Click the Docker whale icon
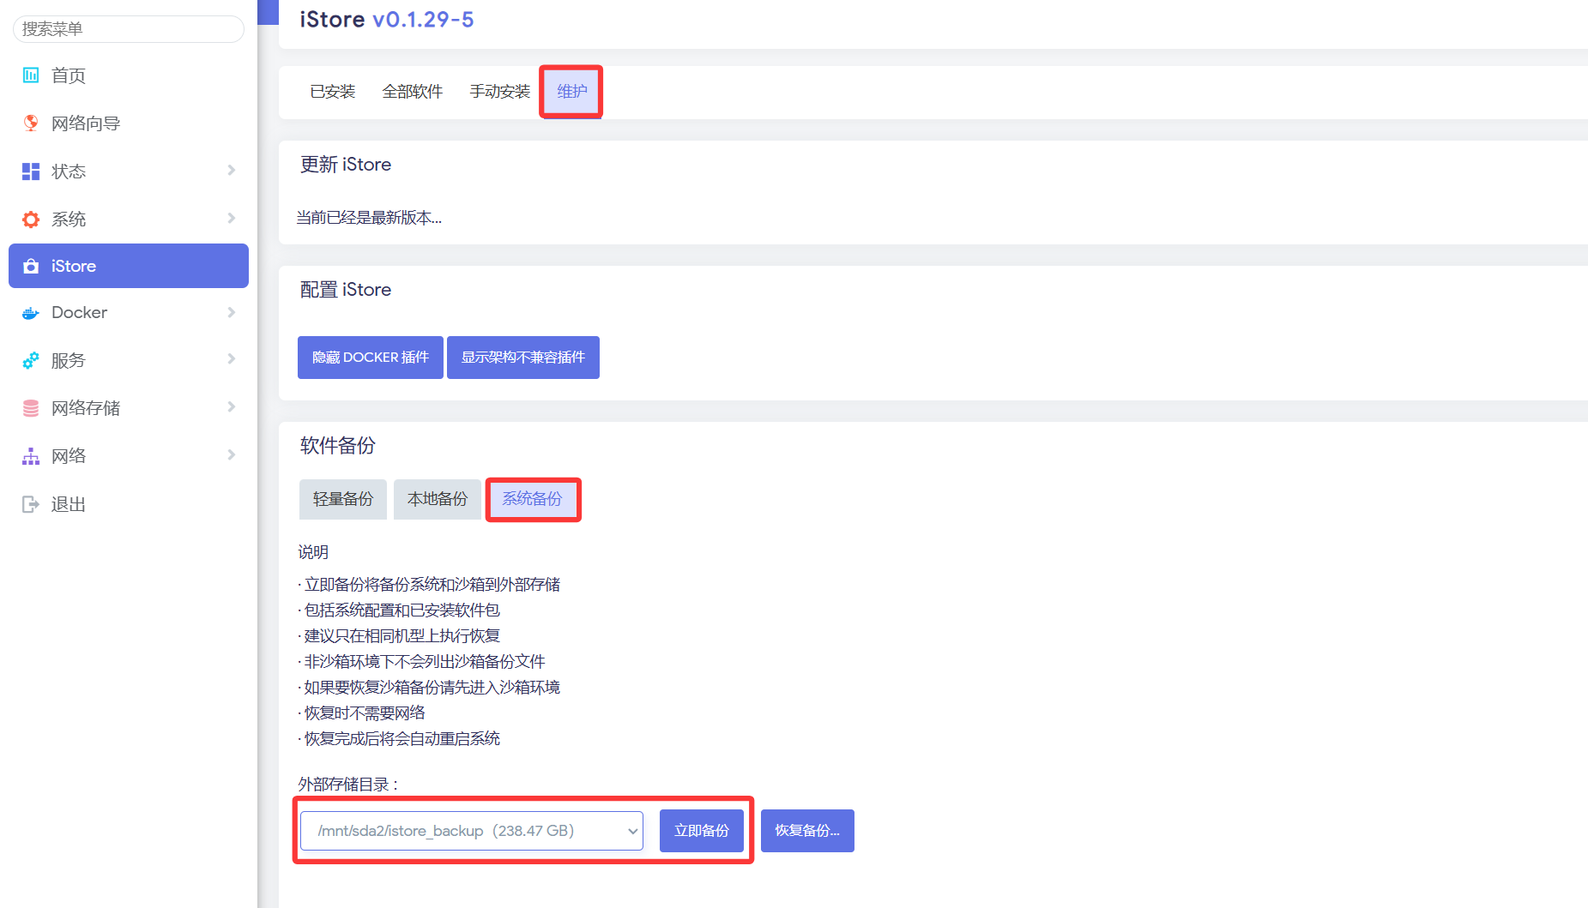The image size is (1588, 908). (31, 313)
